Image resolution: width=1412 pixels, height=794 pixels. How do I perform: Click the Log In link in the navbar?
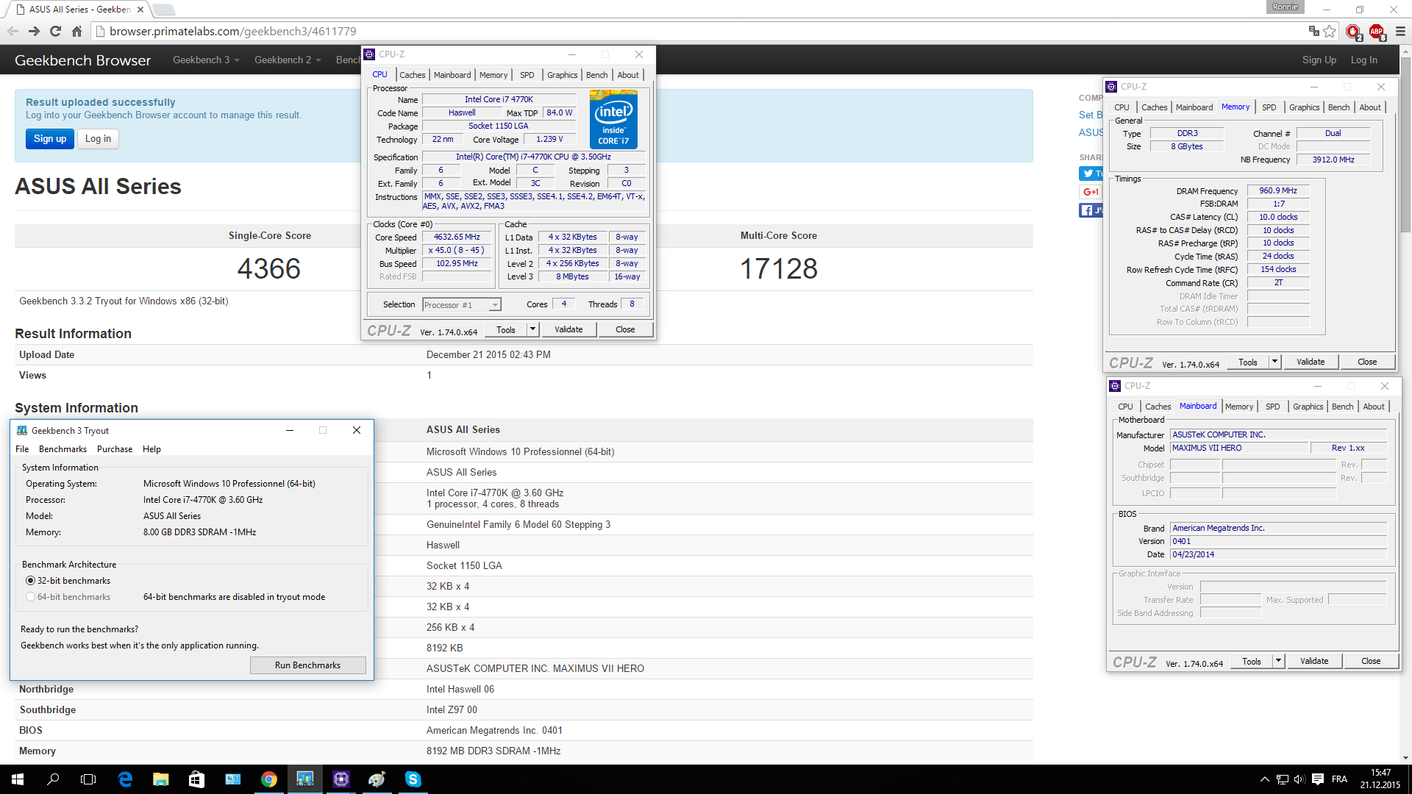(1364, 60)
